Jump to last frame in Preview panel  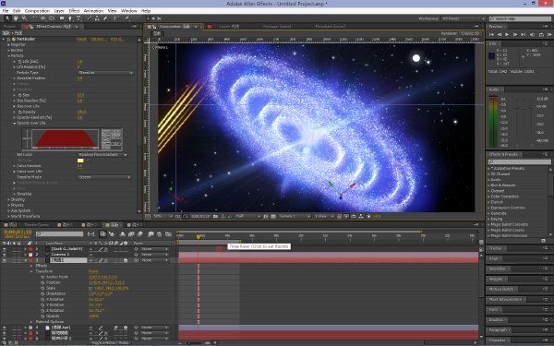click(x=524, y=35)
